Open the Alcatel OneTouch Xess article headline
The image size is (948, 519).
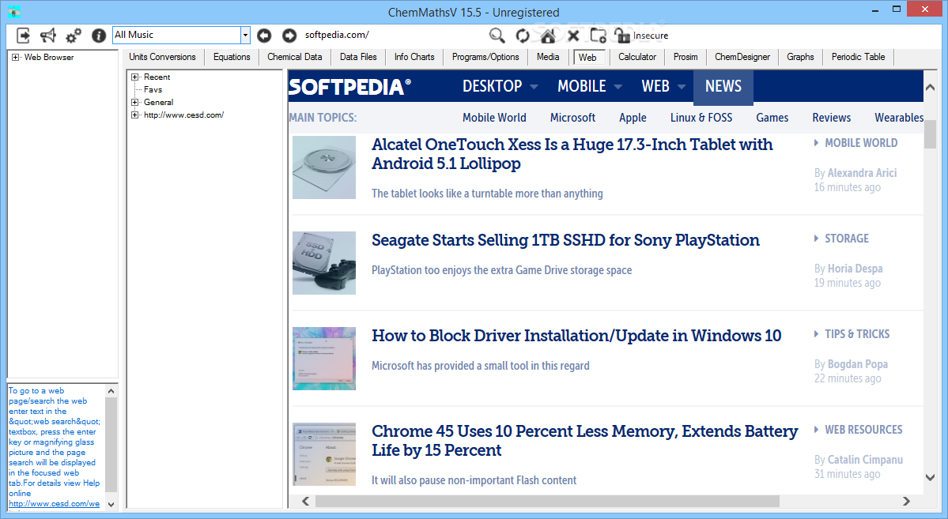(572, 154)
